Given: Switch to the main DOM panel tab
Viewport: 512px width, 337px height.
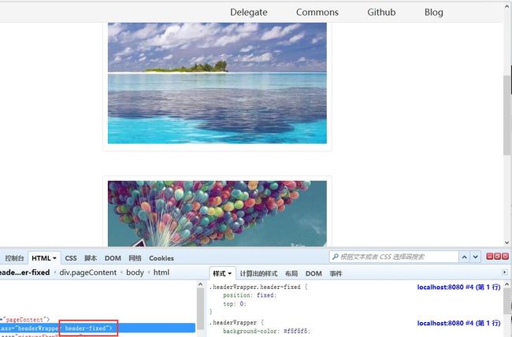Looking at the screenshot, I should click(x=113, y=258).
